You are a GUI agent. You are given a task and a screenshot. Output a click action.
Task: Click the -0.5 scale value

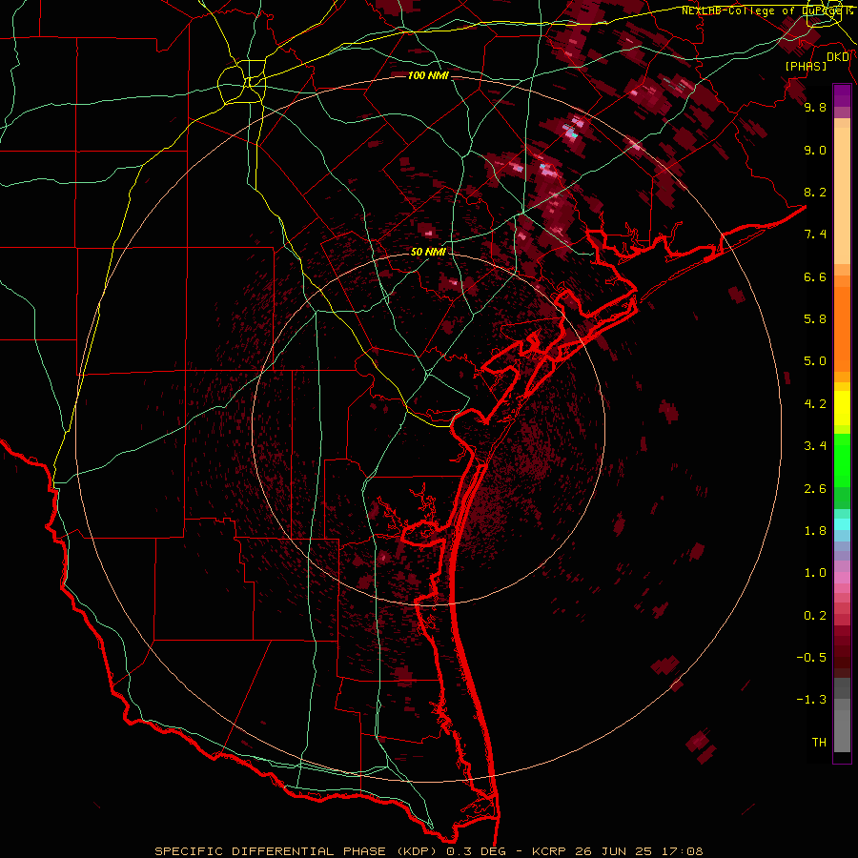click(811, 658)
